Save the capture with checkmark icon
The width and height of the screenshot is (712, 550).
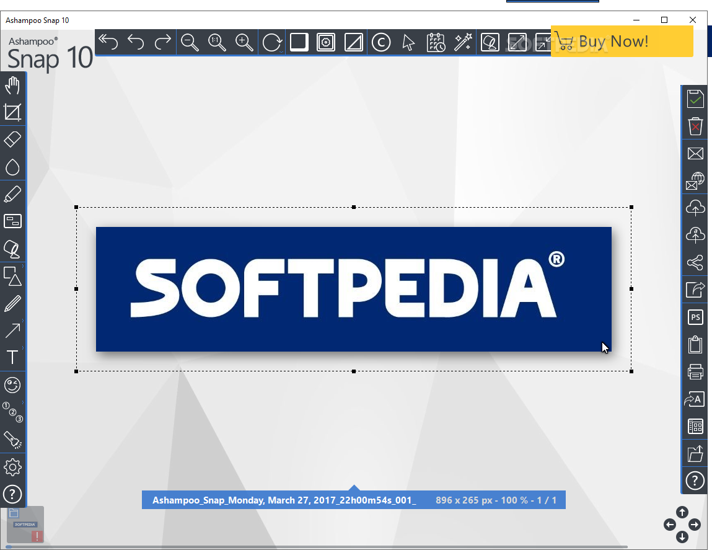tap(695, 99)
